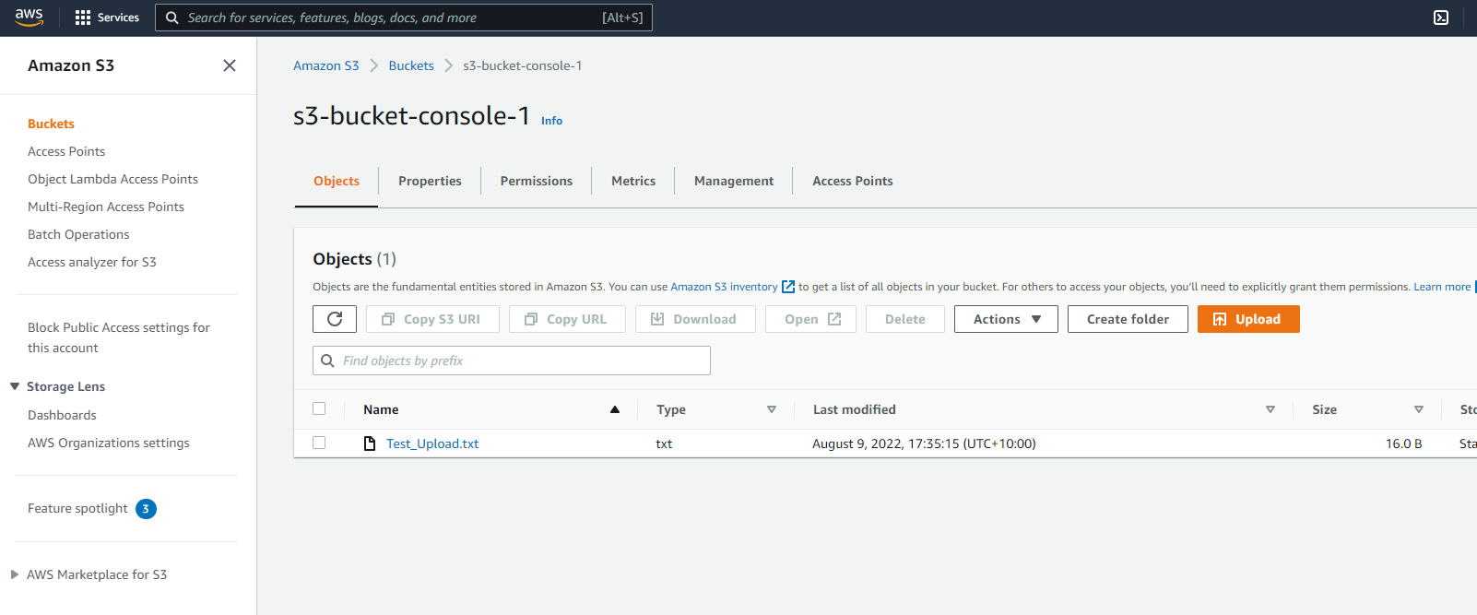The height and width of the screenshot is (615, 1477).
Task: Collapse the Storage Lens section
Action: coord(15,386)
